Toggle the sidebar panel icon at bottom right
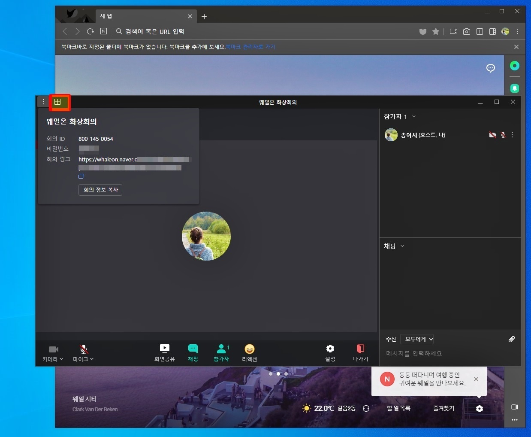 [x=515, y=407]
